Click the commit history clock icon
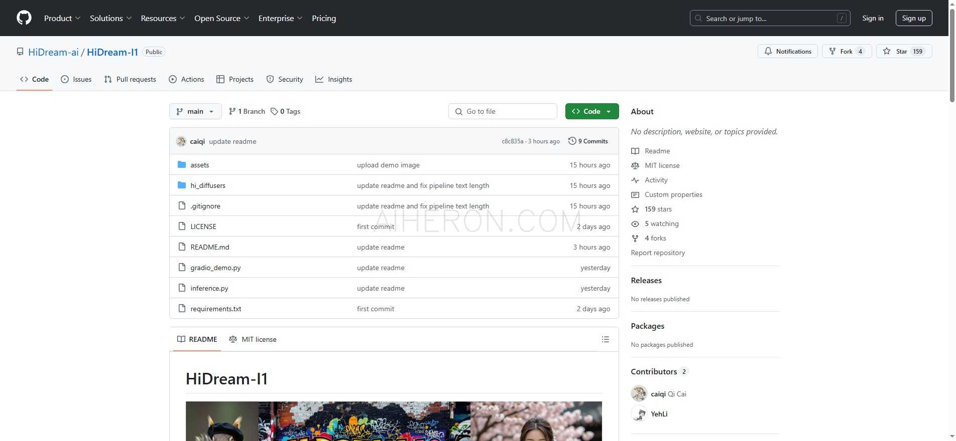 pyautogui.click(x=572, y=141)
